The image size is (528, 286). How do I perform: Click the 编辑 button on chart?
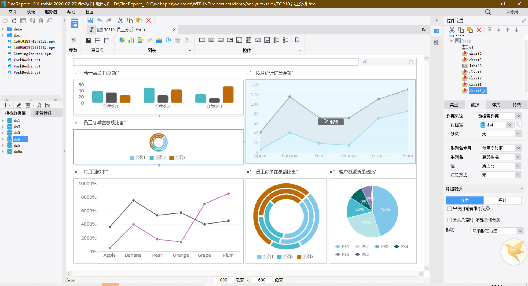331,122
